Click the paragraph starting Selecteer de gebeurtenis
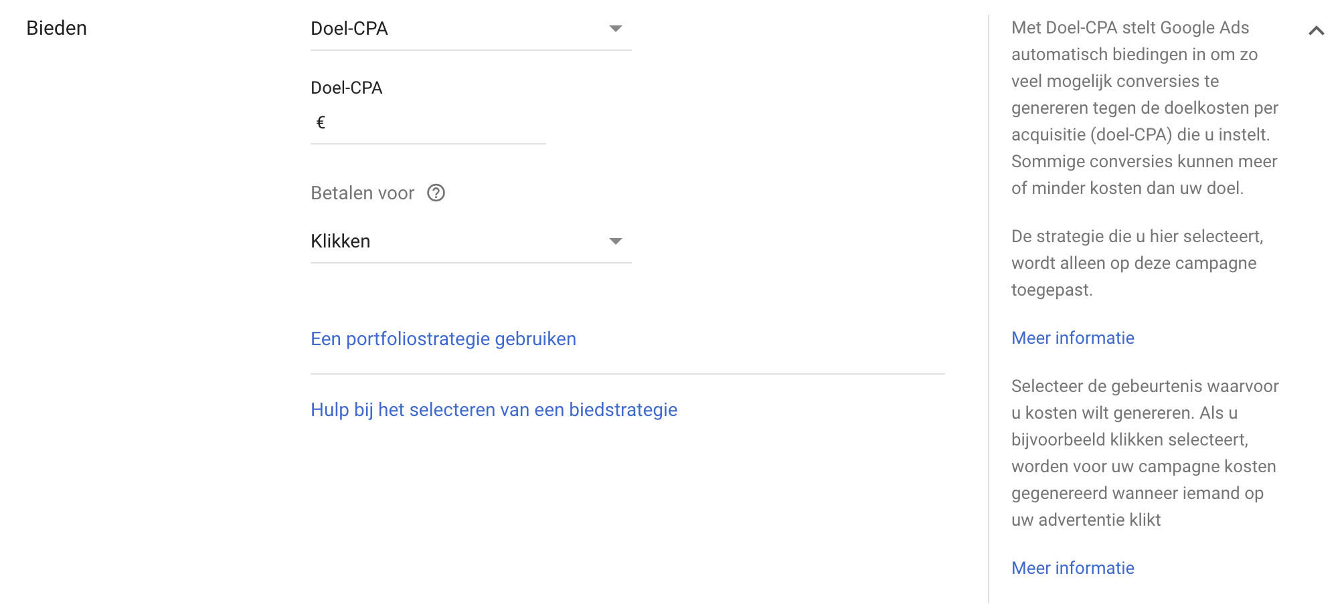The height and width of the screenshot is (610, 1344). [x=1145, y=453]
